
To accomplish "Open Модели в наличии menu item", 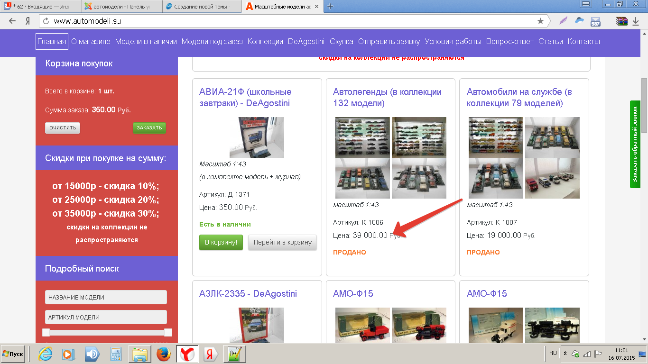I will click(x=146, y=41).
